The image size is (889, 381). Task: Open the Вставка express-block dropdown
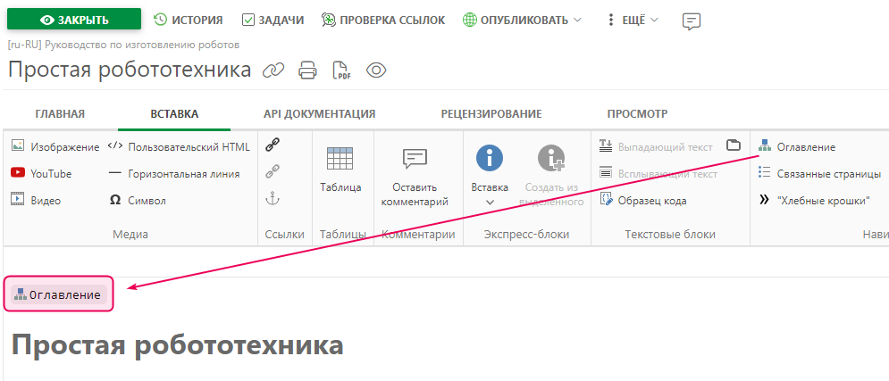pos(490,176)
